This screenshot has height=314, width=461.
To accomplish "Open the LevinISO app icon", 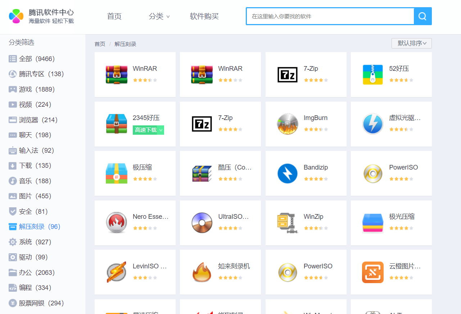I will click(117, 272).
